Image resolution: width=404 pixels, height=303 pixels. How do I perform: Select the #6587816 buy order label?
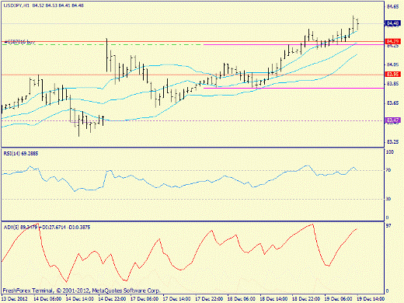pyautogui.click(x=19, y=41)
